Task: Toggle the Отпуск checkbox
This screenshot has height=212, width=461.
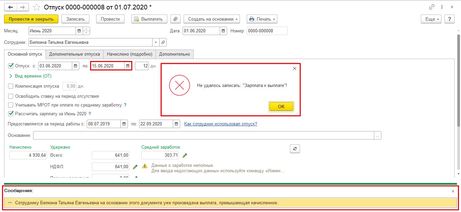Action: pos(11,66)
